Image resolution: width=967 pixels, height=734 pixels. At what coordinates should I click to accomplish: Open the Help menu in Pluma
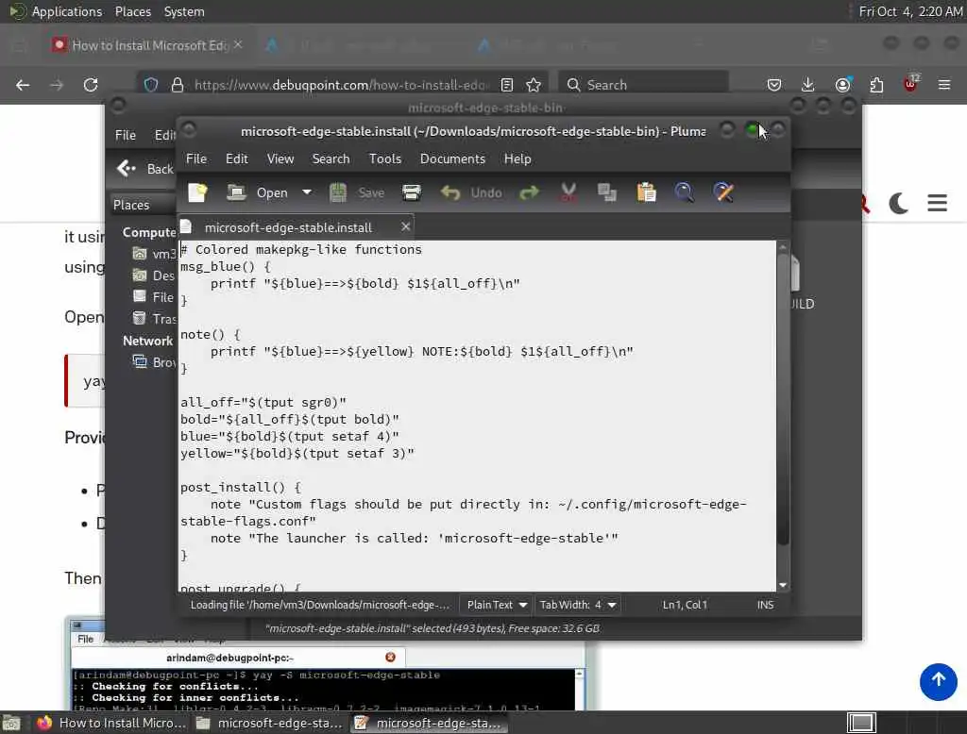[x=517, y=159]
